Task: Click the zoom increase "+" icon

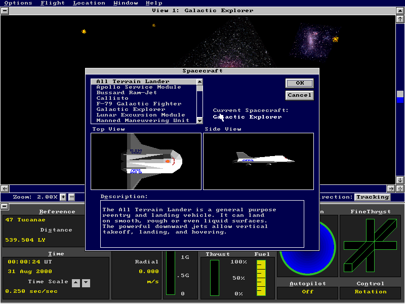Action: (x=63, y=197)
